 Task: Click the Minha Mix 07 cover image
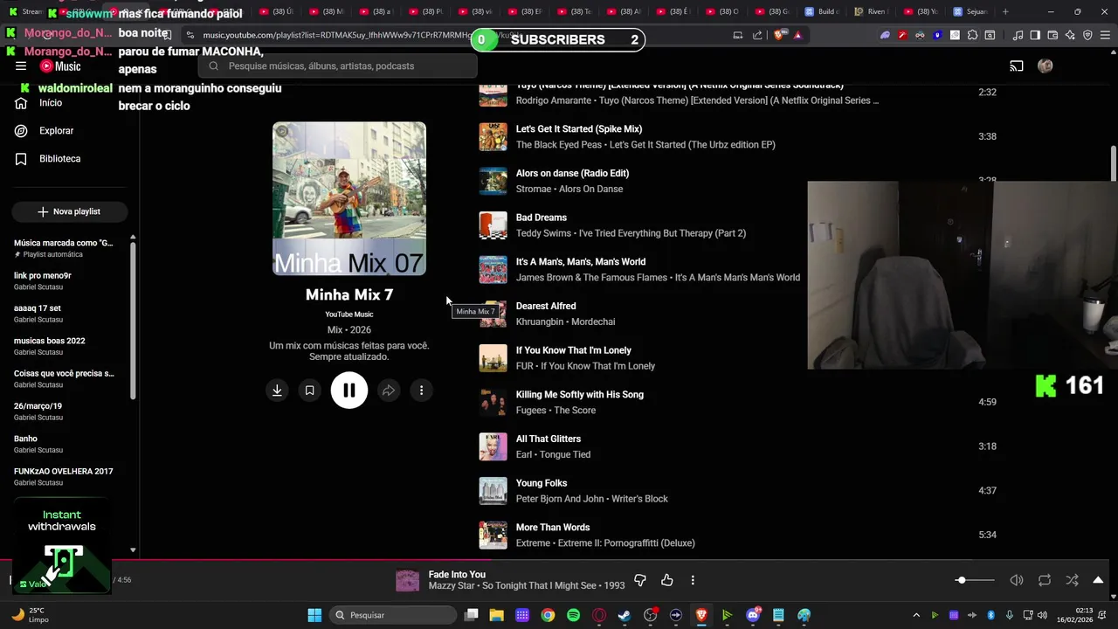[x=349, y=198]
